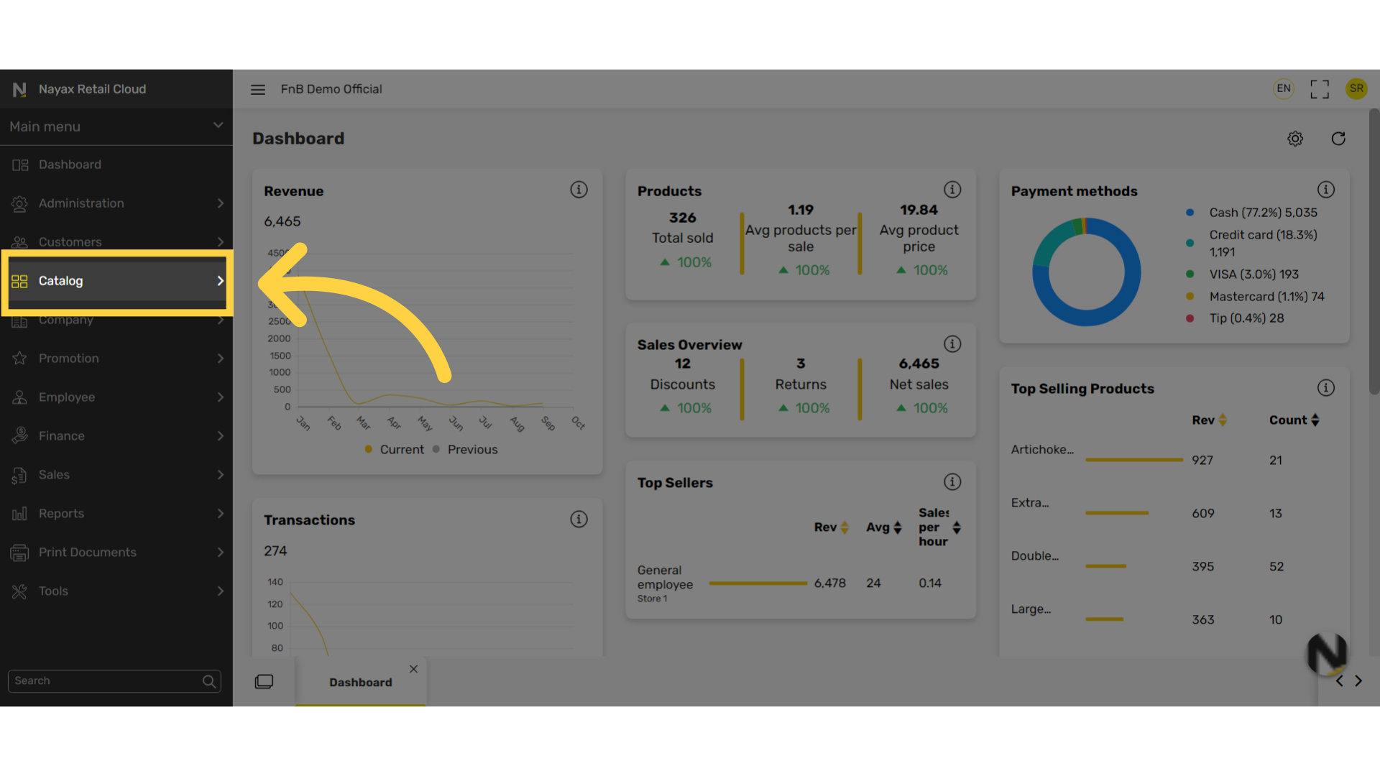Open Top Selling Products info icon
The image size is (1380, 776).
[x=1326, y=388]
